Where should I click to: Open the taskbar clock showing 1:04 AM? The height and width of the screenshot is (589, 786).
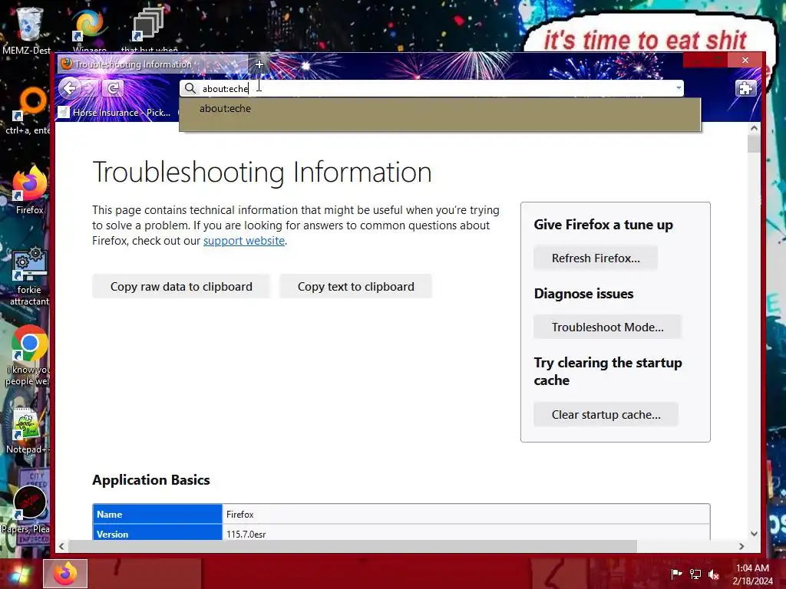[752, 574]
